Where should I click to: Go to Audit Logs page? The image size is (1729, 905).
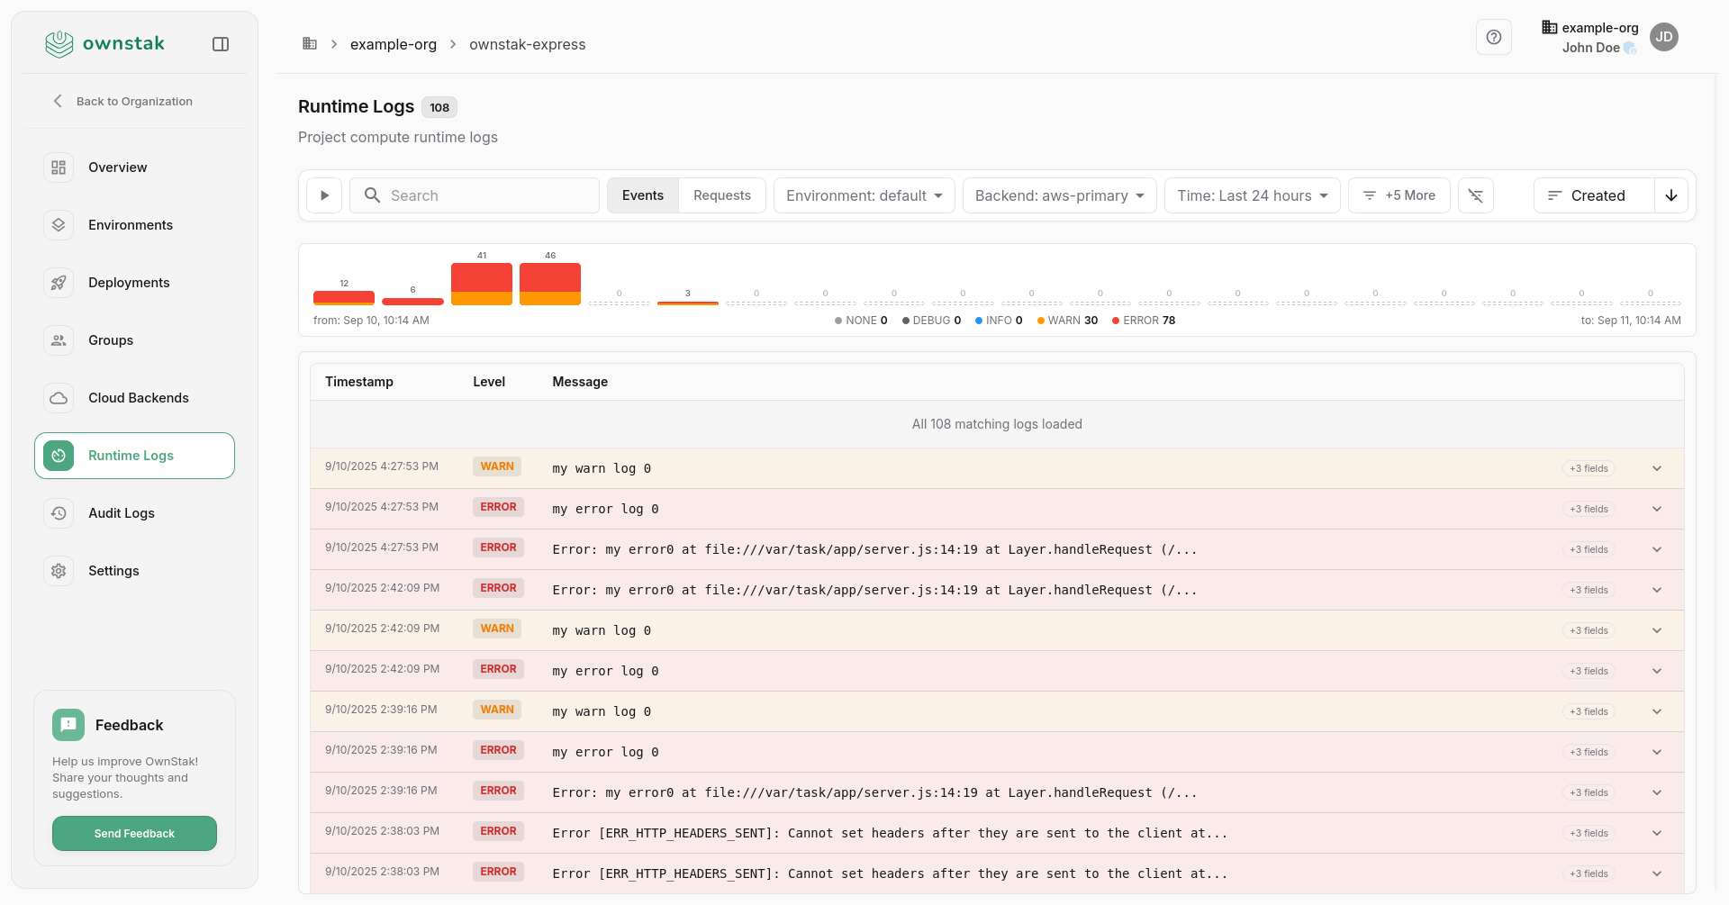[121, 513]
